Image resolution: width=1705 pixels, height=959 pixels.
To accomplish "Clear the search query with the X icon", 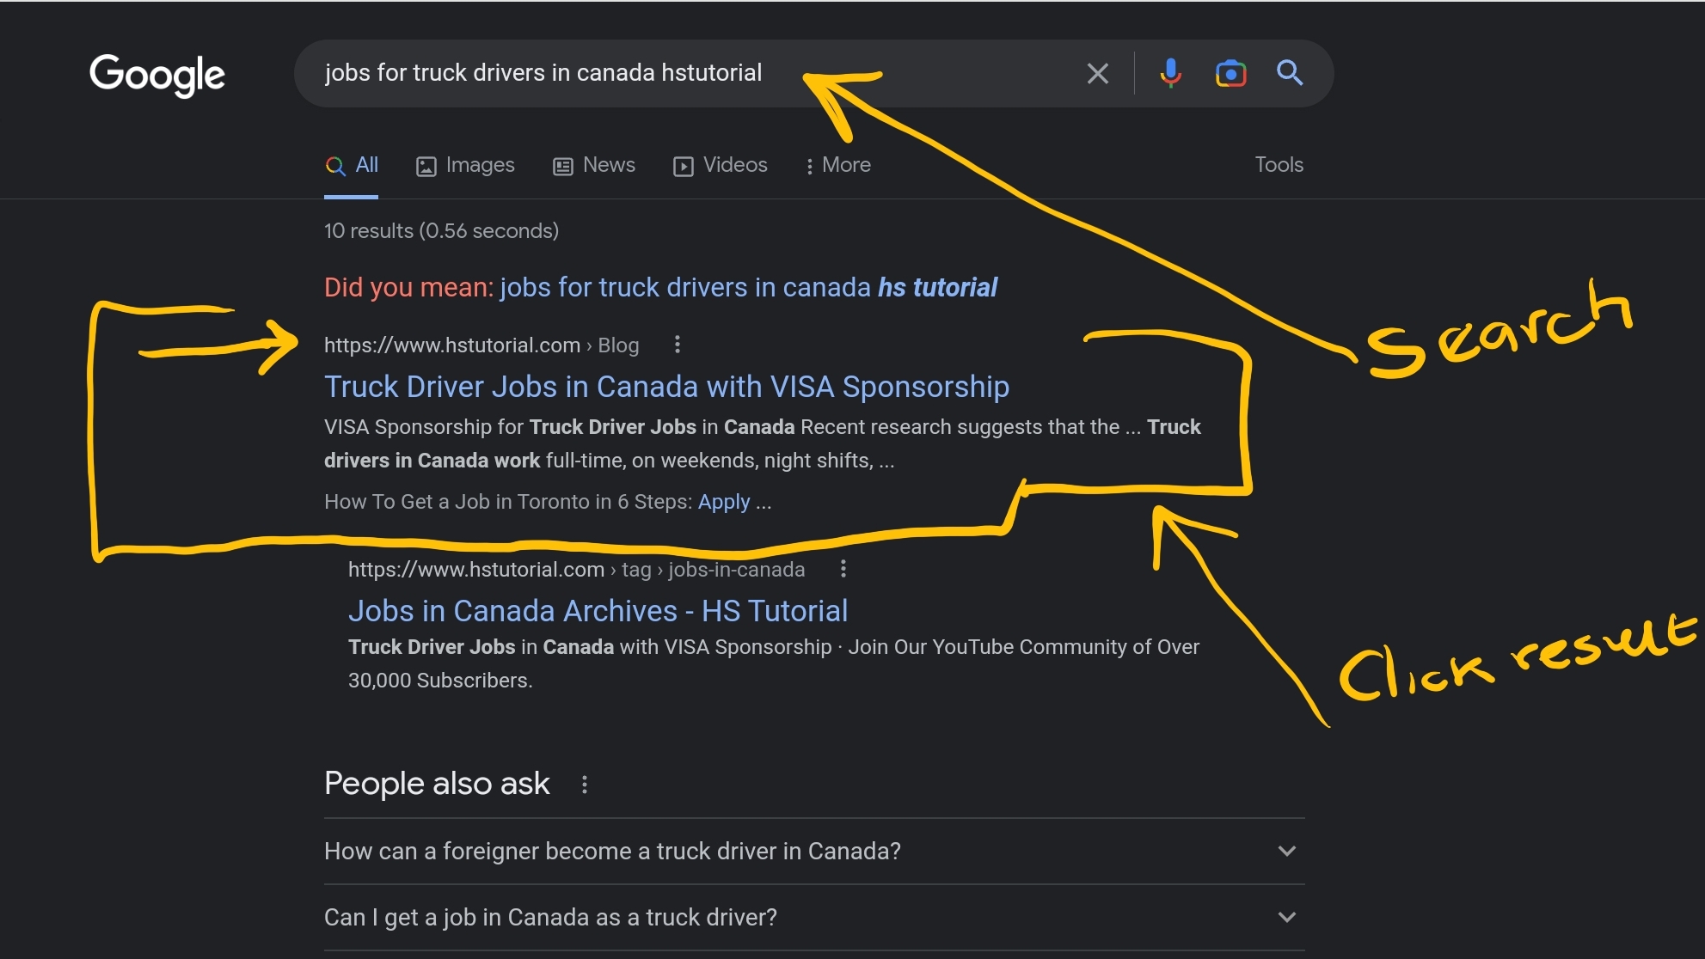I will [x=1097, y=73].
